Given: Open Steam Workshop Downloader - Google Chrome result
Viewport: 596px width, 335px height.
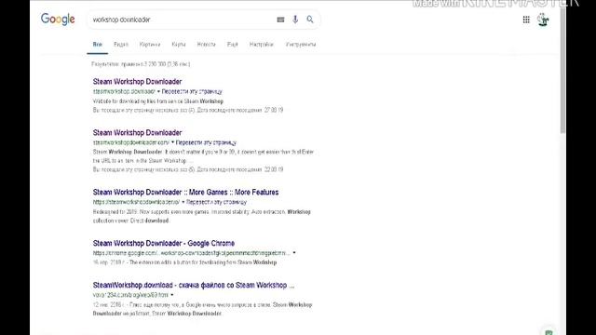Looking at the screenshot, I should pyautogui.click(x=164, y=244).
